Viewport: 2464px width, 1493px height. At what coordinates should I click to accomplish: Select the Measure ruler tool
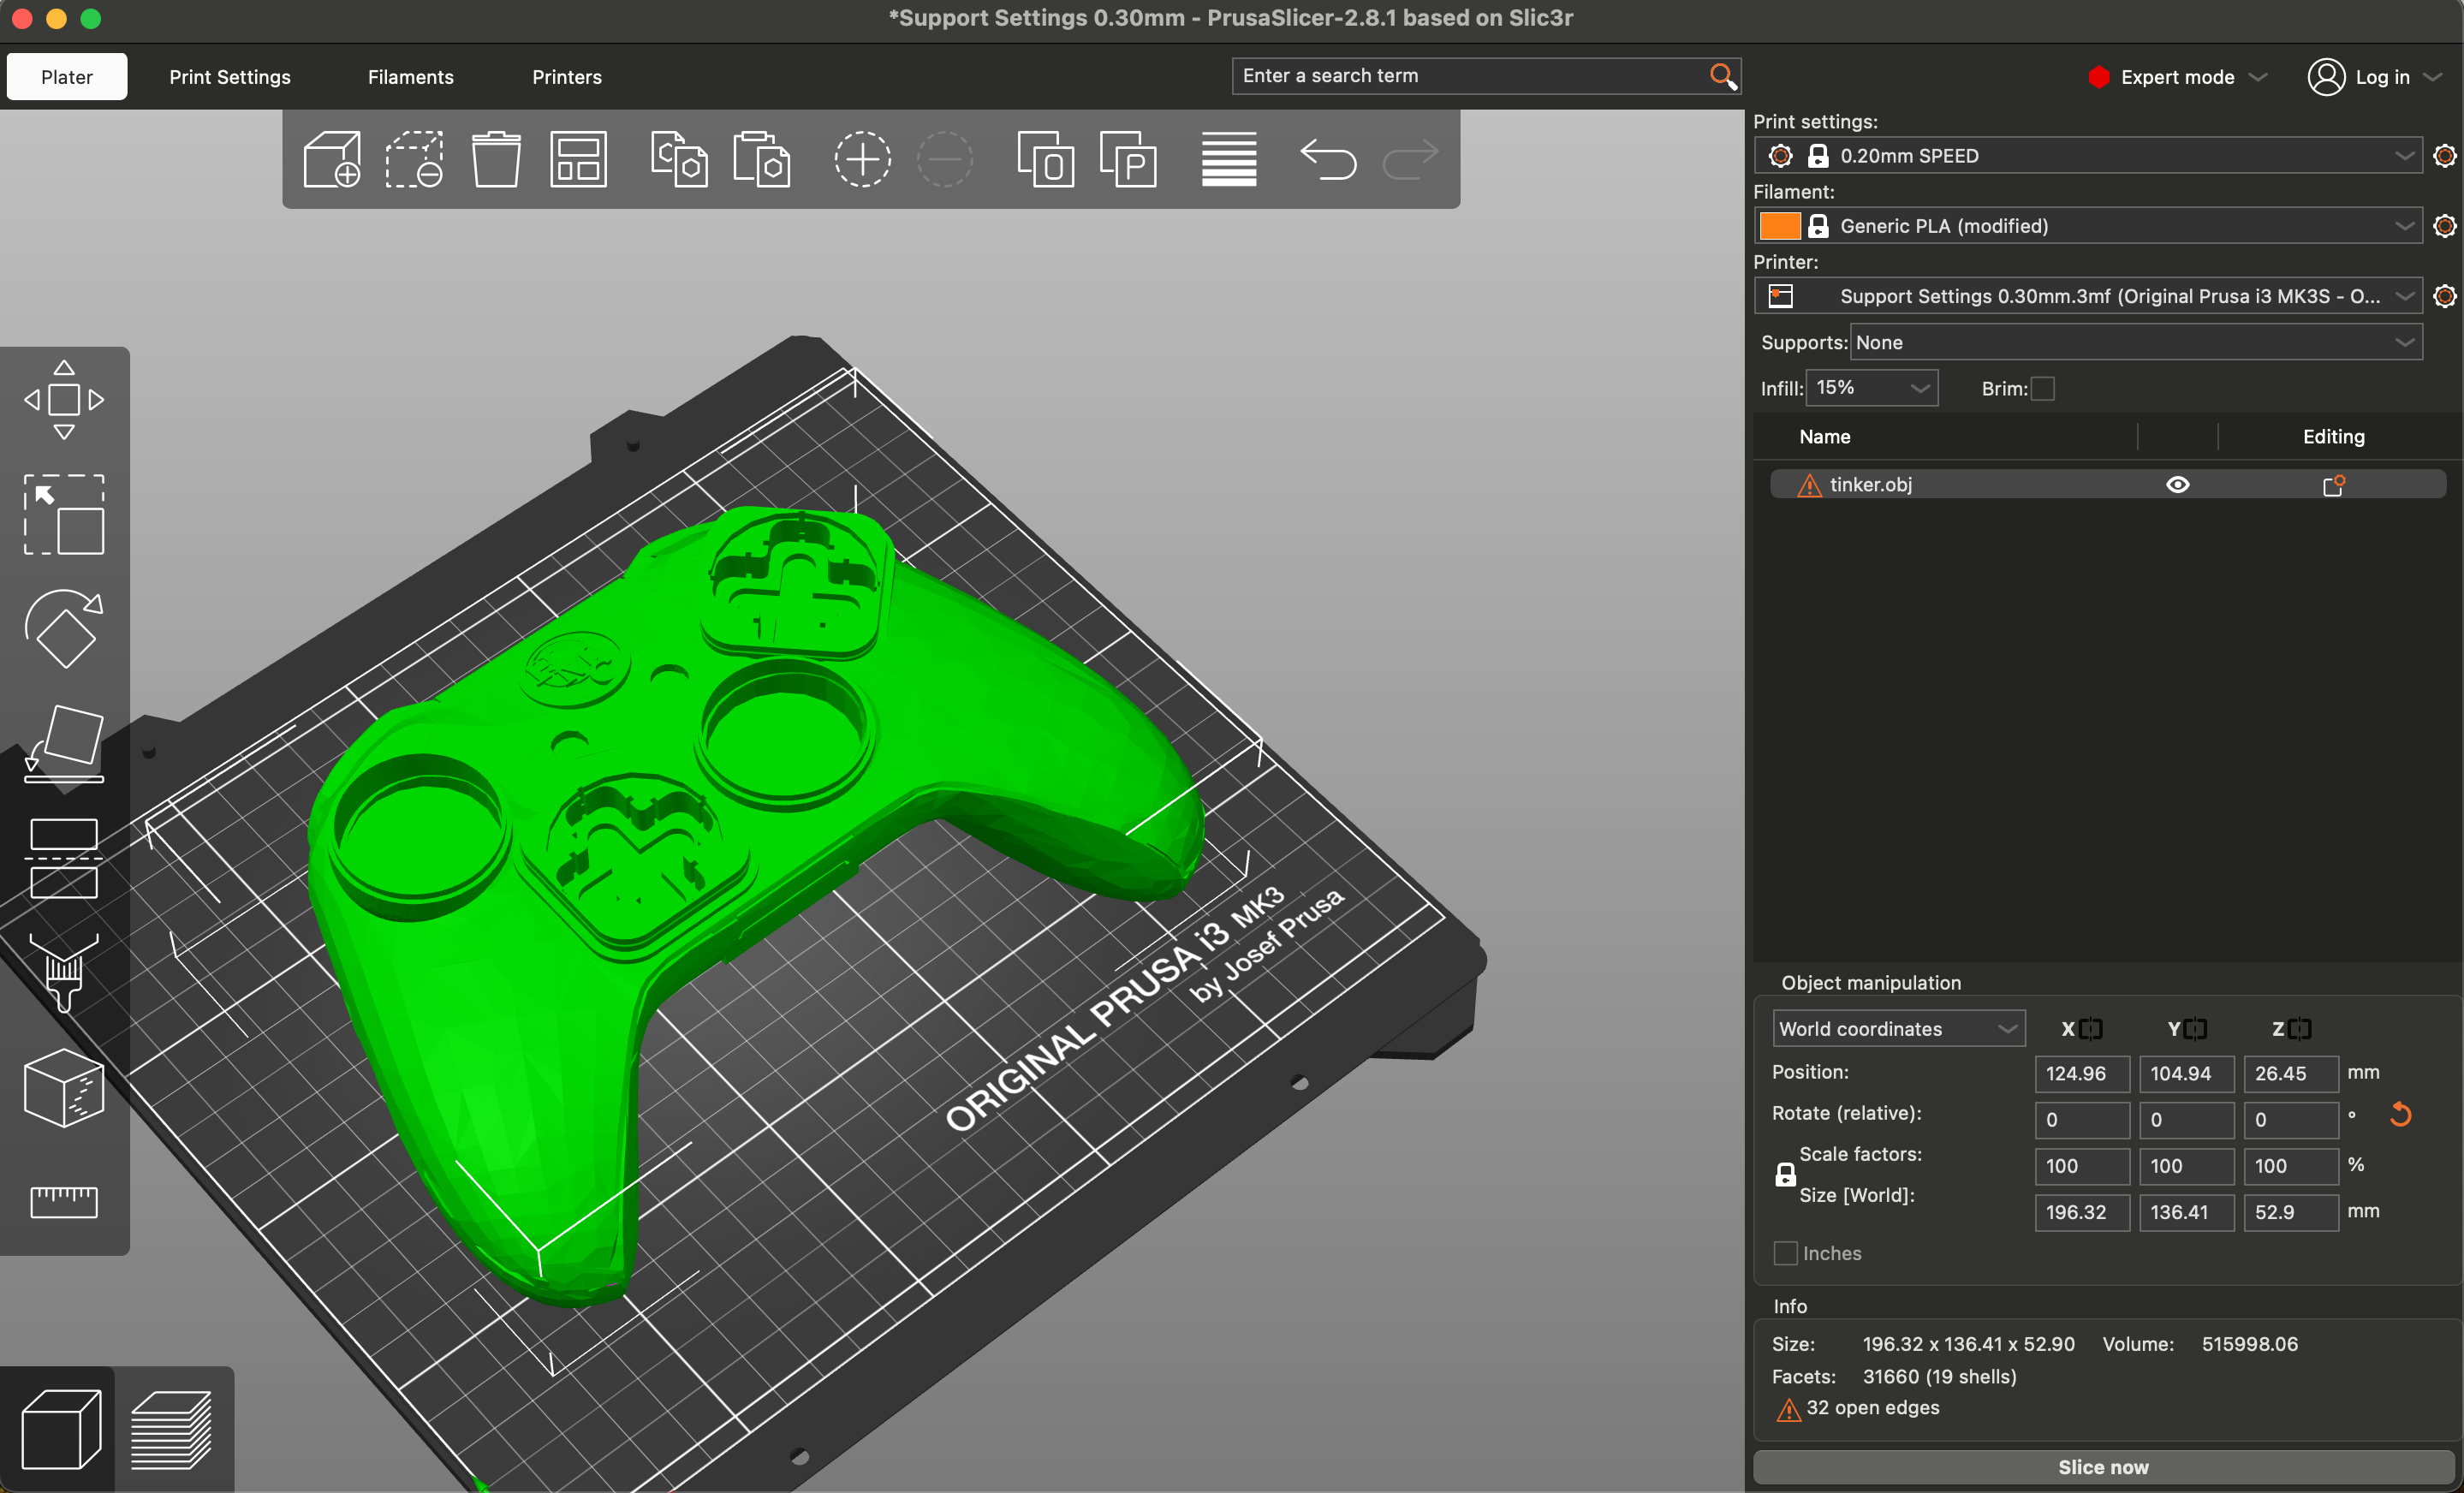click(x=64, y=1201)
